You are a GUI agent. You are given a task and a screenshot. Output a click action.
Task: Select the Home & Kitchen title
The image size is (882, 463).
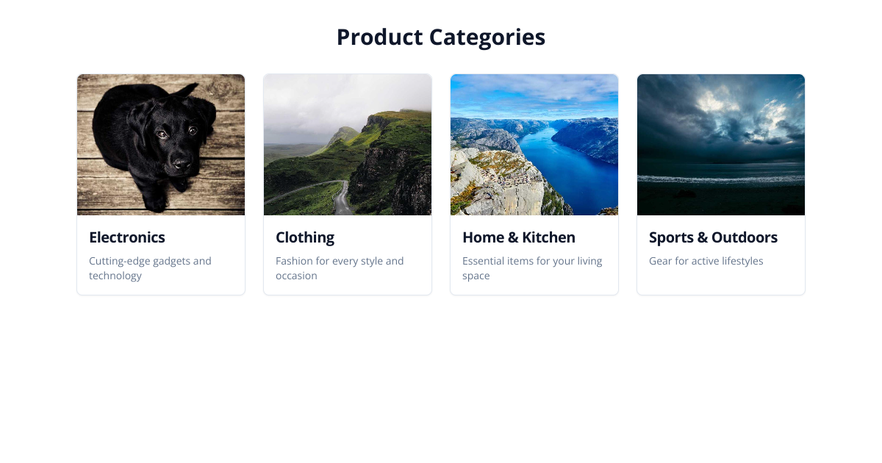click(519, 237)
